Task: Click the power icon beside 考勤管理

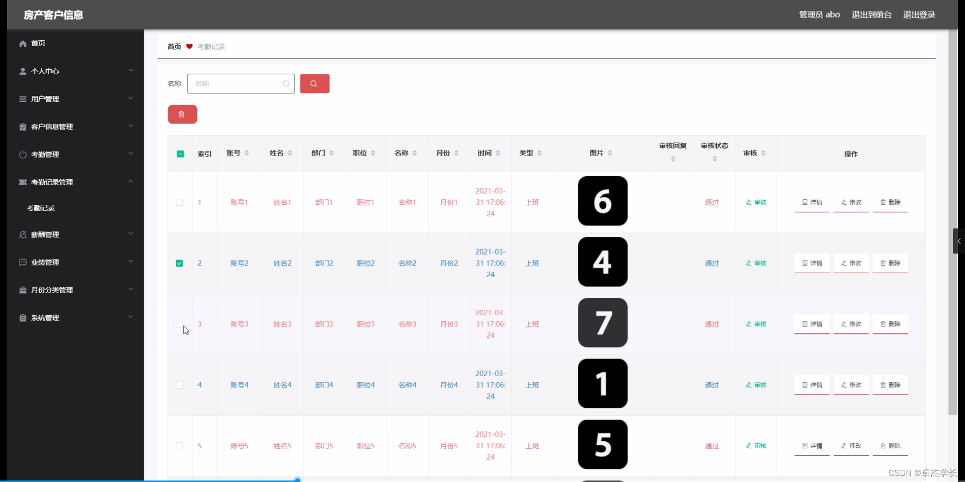Action: [x=23, y=155]
